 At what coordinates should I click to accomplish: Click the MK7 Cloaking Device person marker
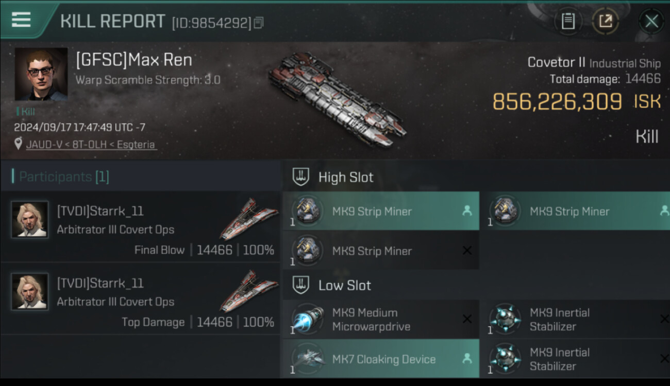pyautogui.click(x=467, y=359)
